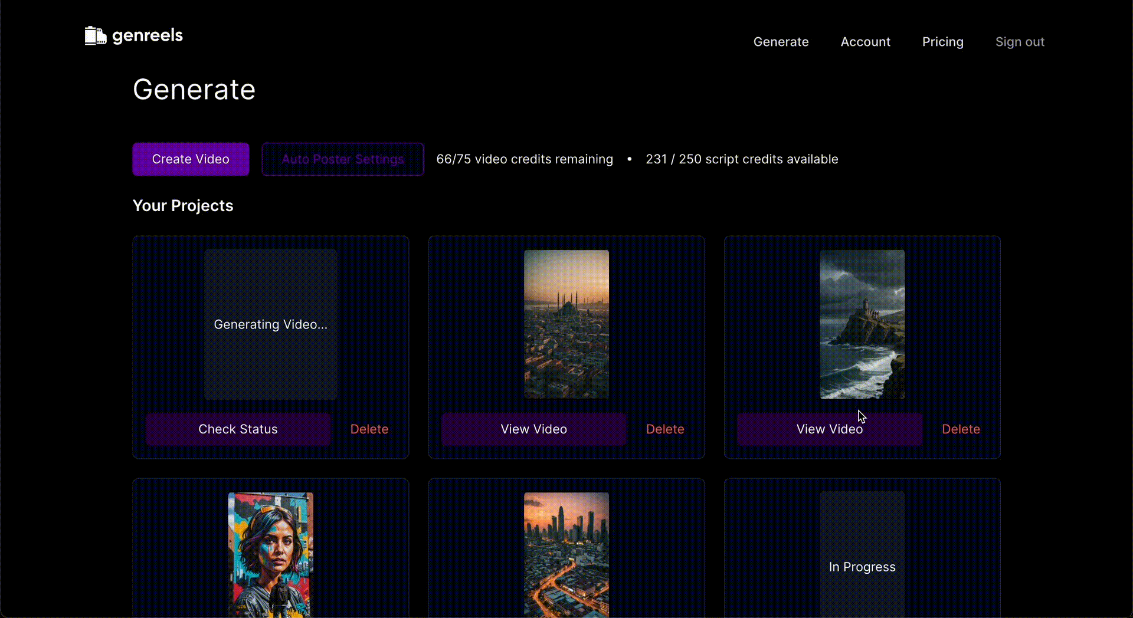
Task: Open the Generate navigation link
Action: point(781,42)
